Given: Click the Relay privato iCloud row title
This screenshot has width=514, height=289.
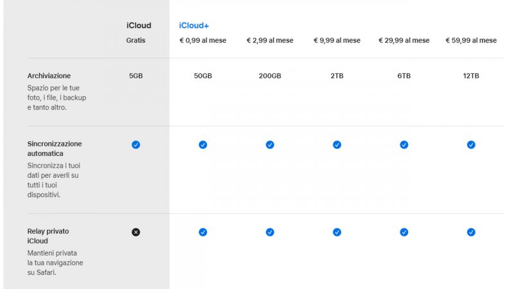Looking at the screenshot, I should click(48, 236).
